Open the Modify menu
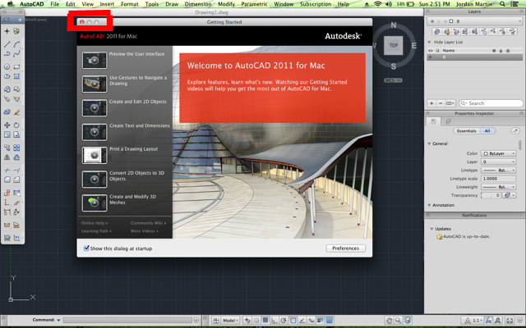Viewport: 526px width, 328px height. pyautogui.click(x=227, y=4)
